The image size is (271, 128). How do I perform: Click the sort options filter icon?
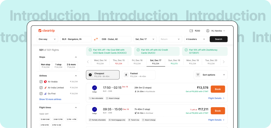point(198,75)
